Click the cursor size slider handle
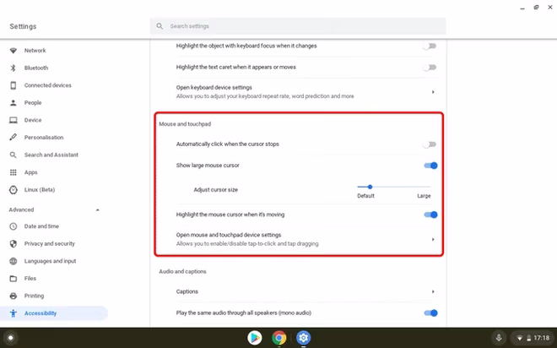557x348 pixels. point(370,187)
